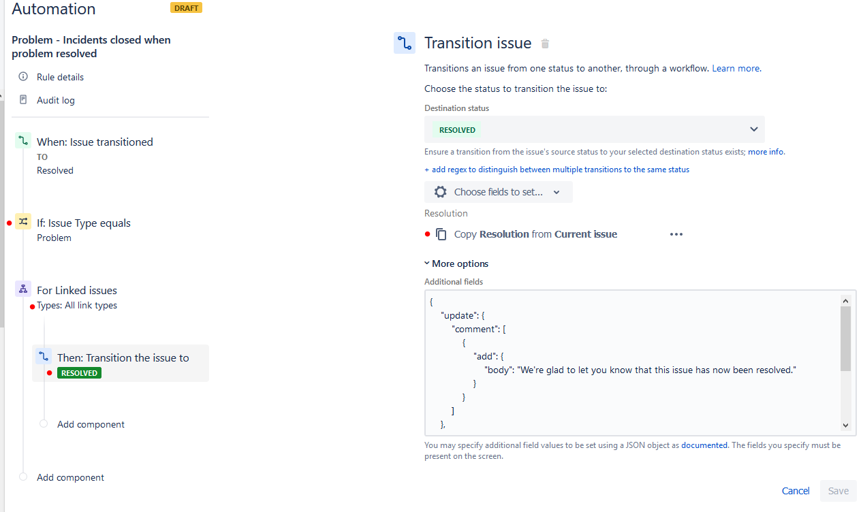Collapse the More options section

pos(456,263)
